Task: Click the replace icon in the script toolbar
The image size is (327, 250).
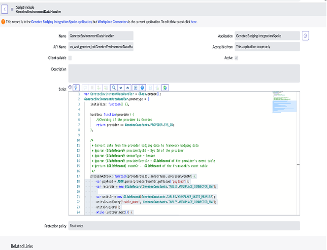Action: coord(136,88)
